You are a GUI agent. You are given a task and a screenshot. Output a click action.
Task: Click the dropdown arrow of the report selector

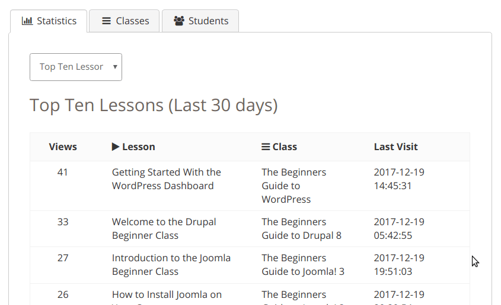[114, 67]
